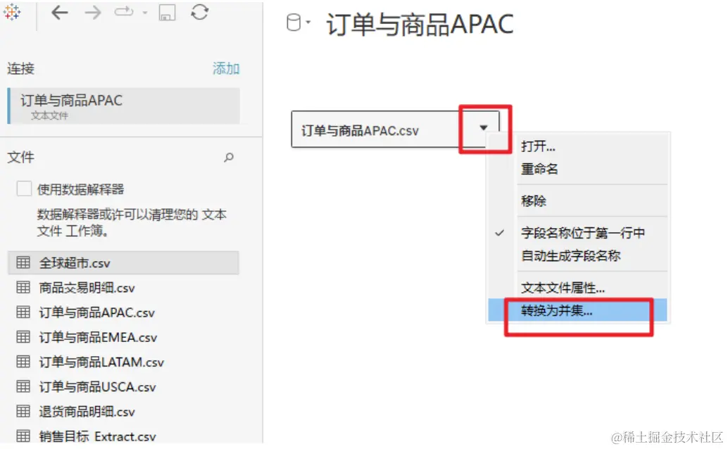Open the dropdown beside the redo arrow
Image resolution: width=728 pixels, height=449 pixels.
coord(145,13)
